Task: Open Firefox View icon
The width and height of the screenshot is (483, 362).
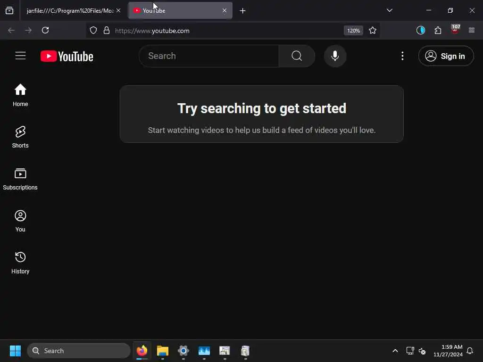Action: point(9,11)
